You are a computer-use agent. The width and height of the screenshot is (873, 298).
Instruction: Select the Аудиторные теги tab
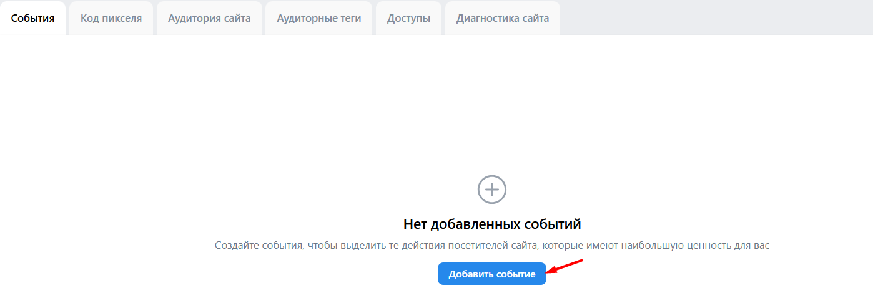(319, 18)
